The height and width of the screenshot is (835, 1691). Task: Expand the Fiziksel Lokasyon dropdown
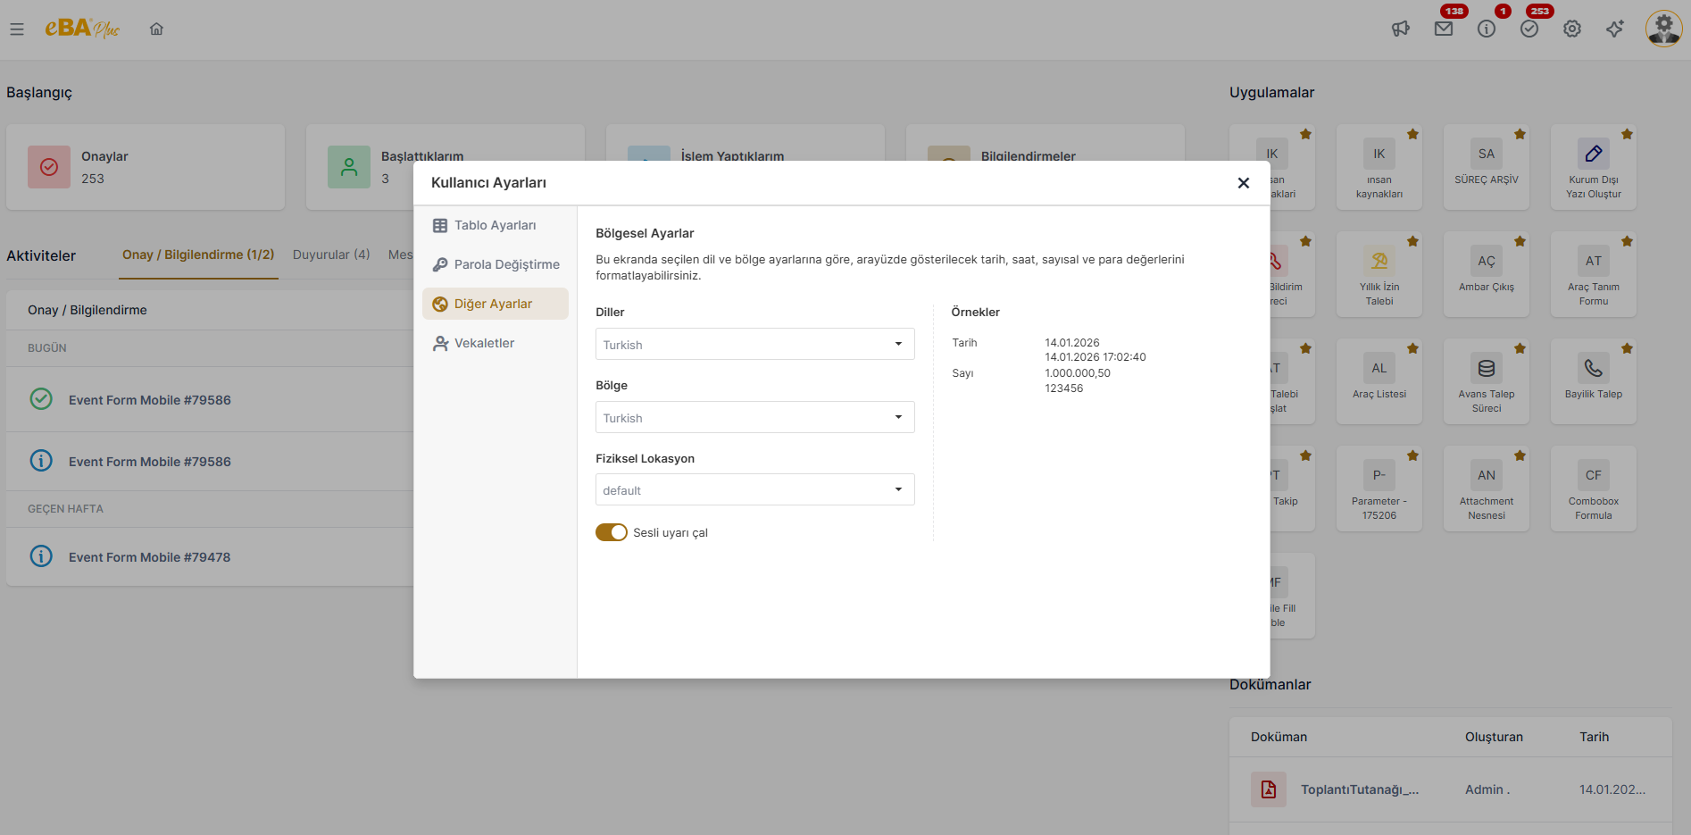(754, 489)
